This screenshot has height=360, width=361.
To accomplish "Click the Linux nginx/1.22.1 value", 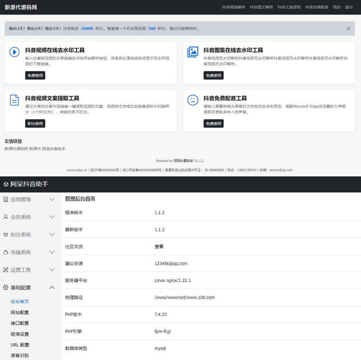I will pos(172,280).
